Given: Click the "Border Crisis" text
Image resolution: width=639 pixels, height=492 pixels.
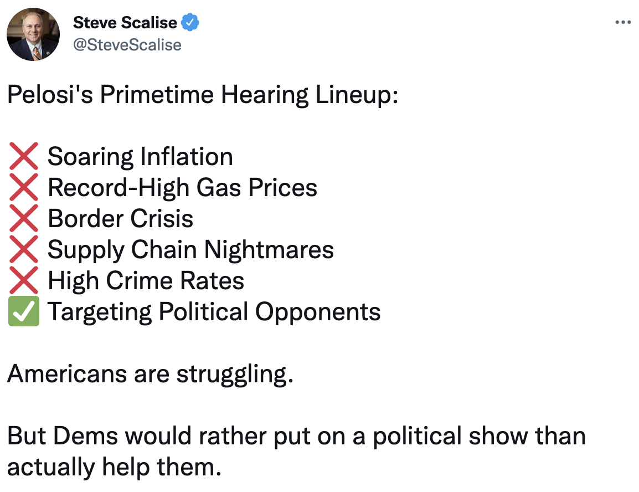Looking at the screenshot, I should (x=120, y=219).
